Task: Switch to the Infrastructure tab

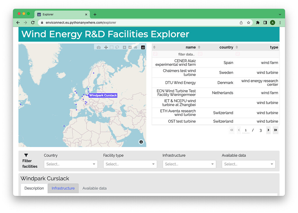Action: pyautogui.click(x=63, y=188)
